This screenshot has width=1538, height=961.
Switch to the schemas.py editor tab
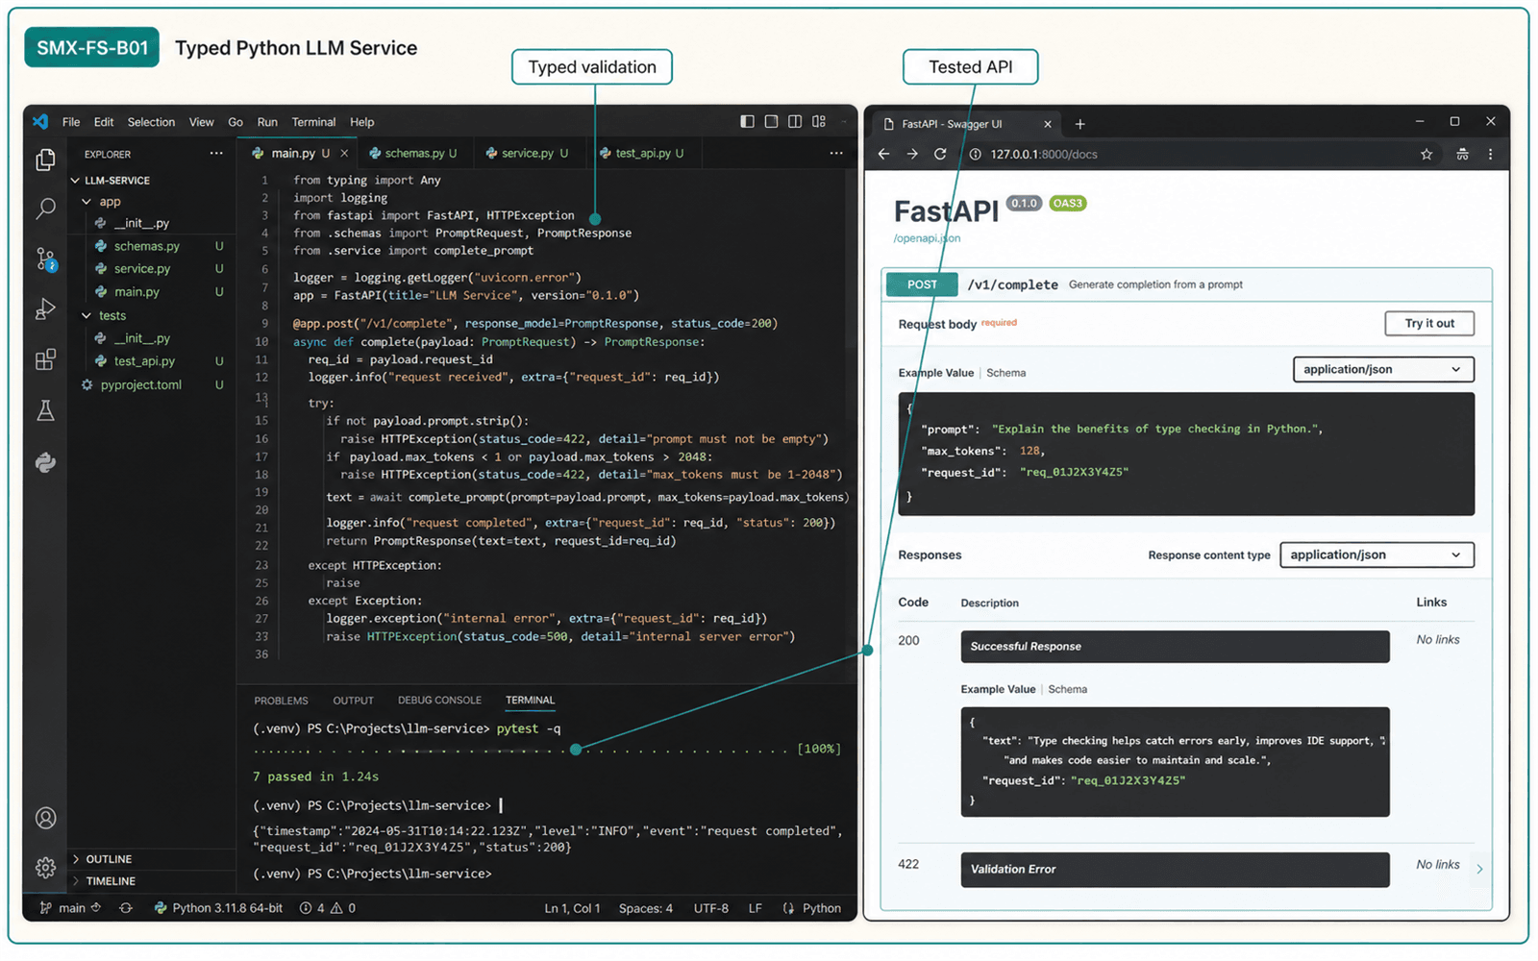point(414,153)
